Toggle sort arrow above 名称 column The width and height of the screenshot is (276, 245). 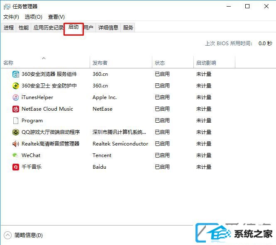coord(44,58)
